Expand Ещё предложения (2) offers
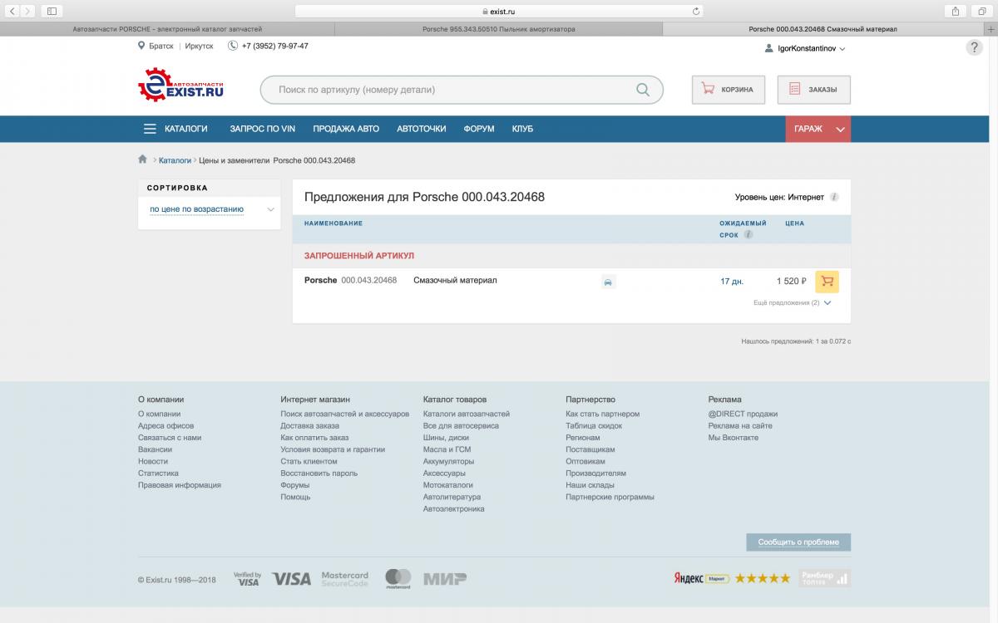998x623 pixels. pos(792,303)
